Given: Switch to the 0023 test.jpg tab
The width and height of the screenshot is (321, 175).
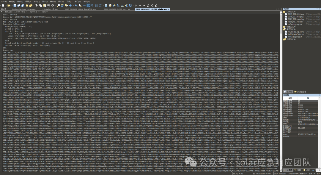Looking at the screenshot, I should pyautogui.click(x=117, y=9).
